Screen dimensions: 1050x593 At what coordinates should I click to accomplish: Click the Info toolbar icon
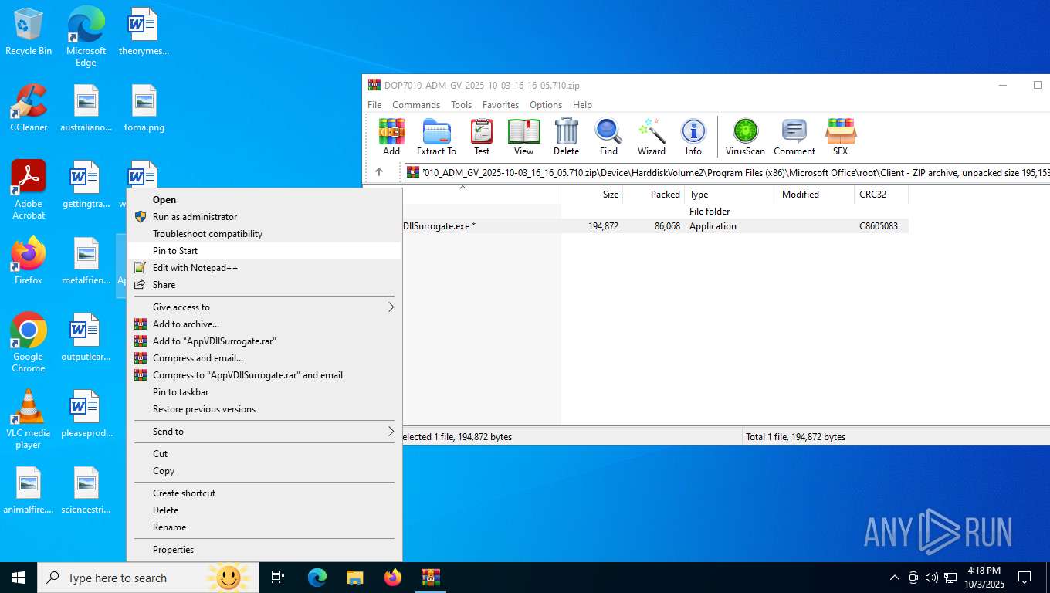[x=693, y=137]
